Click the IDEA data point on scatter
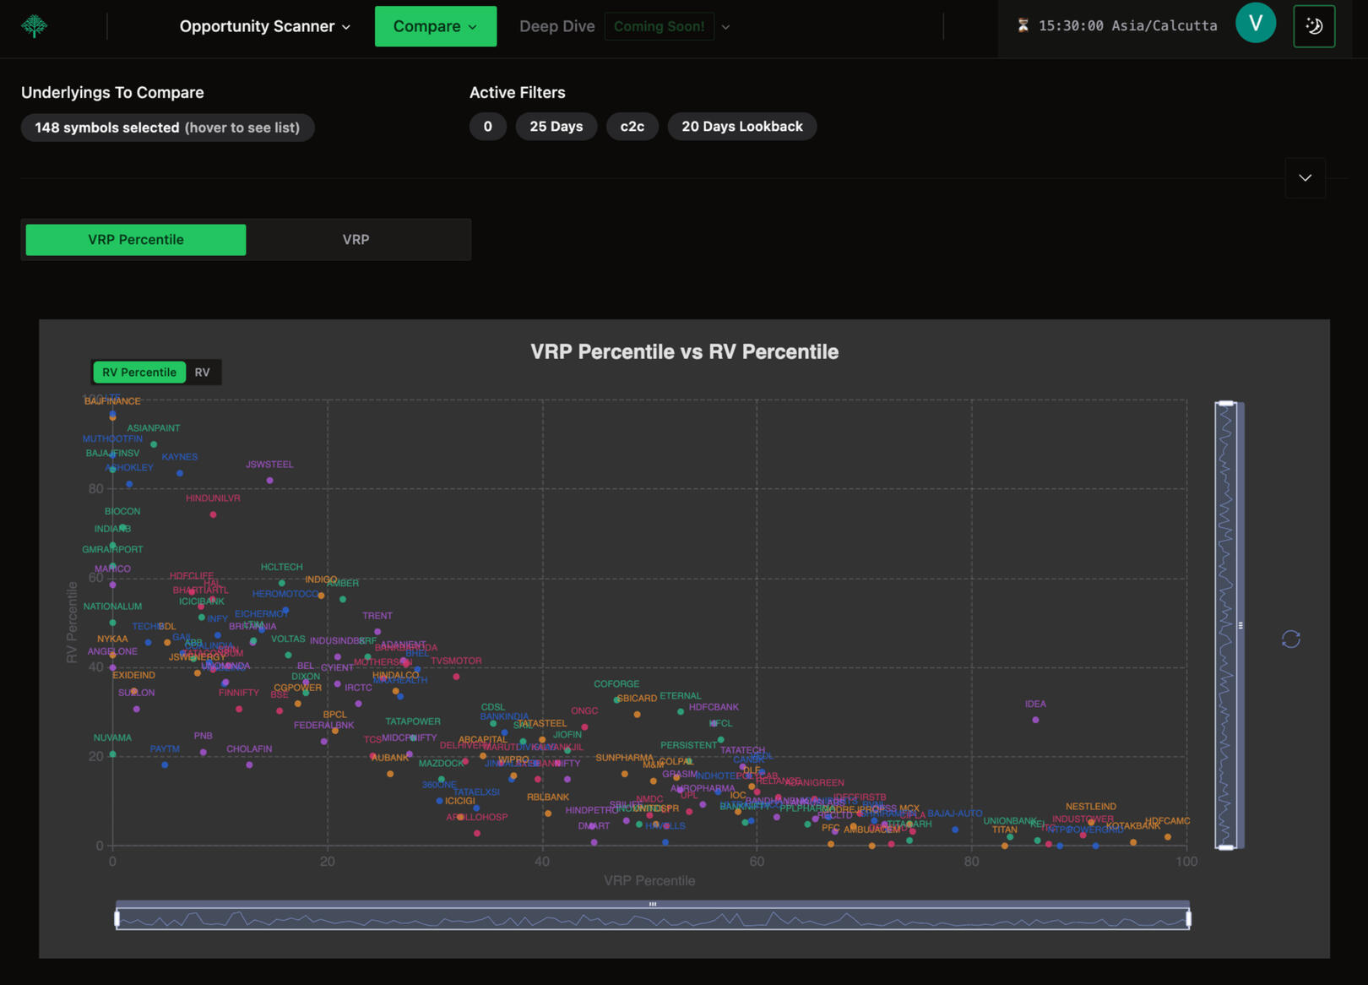This screenshot has width=1368, height=985. (x=1036, y=720)
